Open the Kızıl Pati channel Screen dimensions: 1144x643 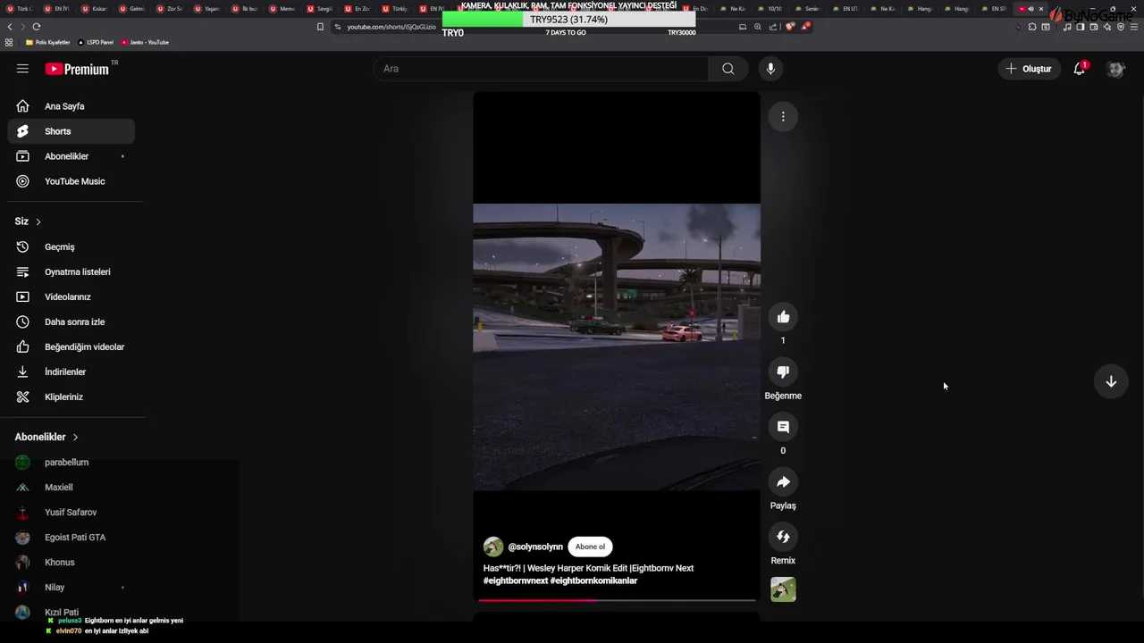(71, 613)
